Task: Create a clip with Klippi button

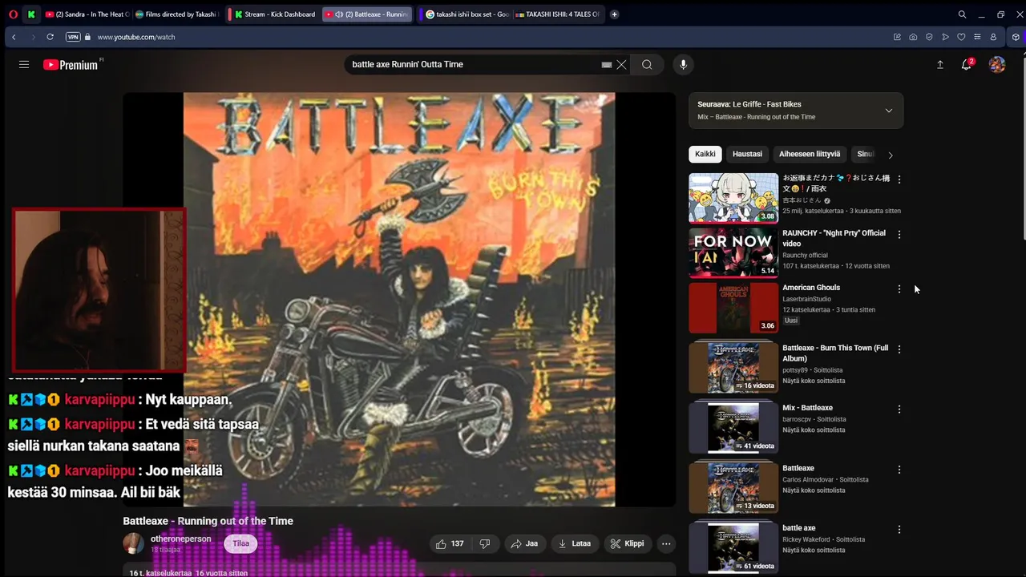Action: coord(628,543)
